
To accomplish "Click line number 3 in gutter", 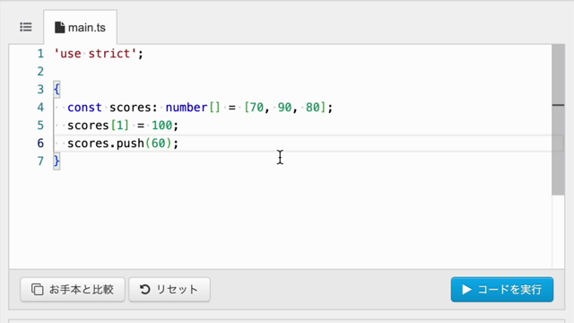I will pos(40,90).
